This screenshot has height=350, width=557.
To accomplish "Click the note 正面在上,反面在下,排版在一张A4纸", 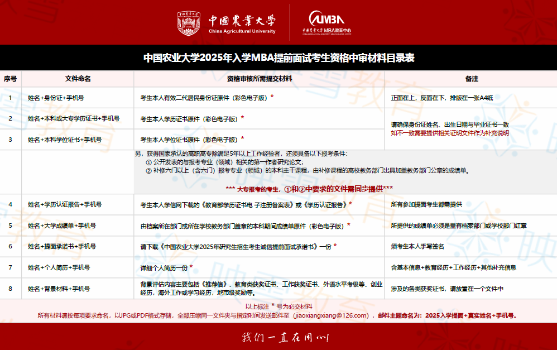I will (442, 98).
